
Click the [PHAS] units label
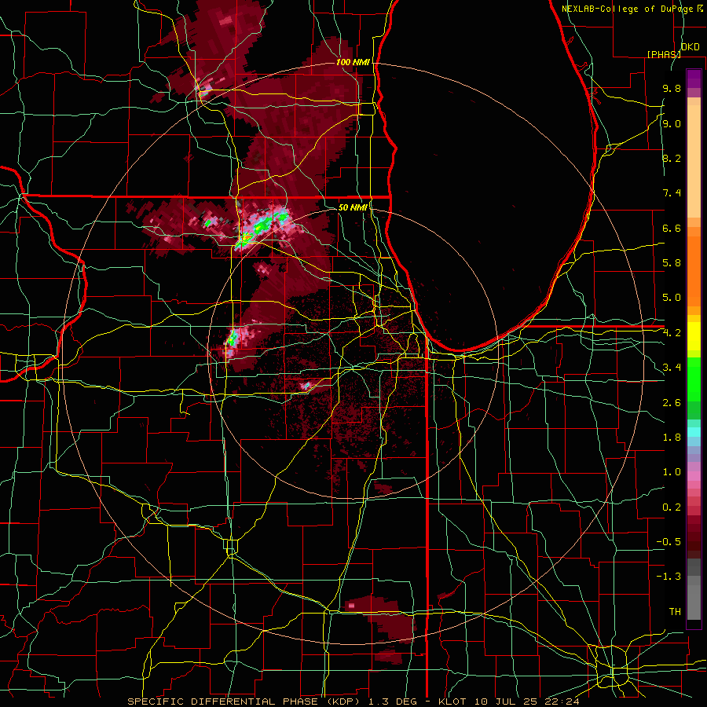pyautogui.click(x=664, y=54)
